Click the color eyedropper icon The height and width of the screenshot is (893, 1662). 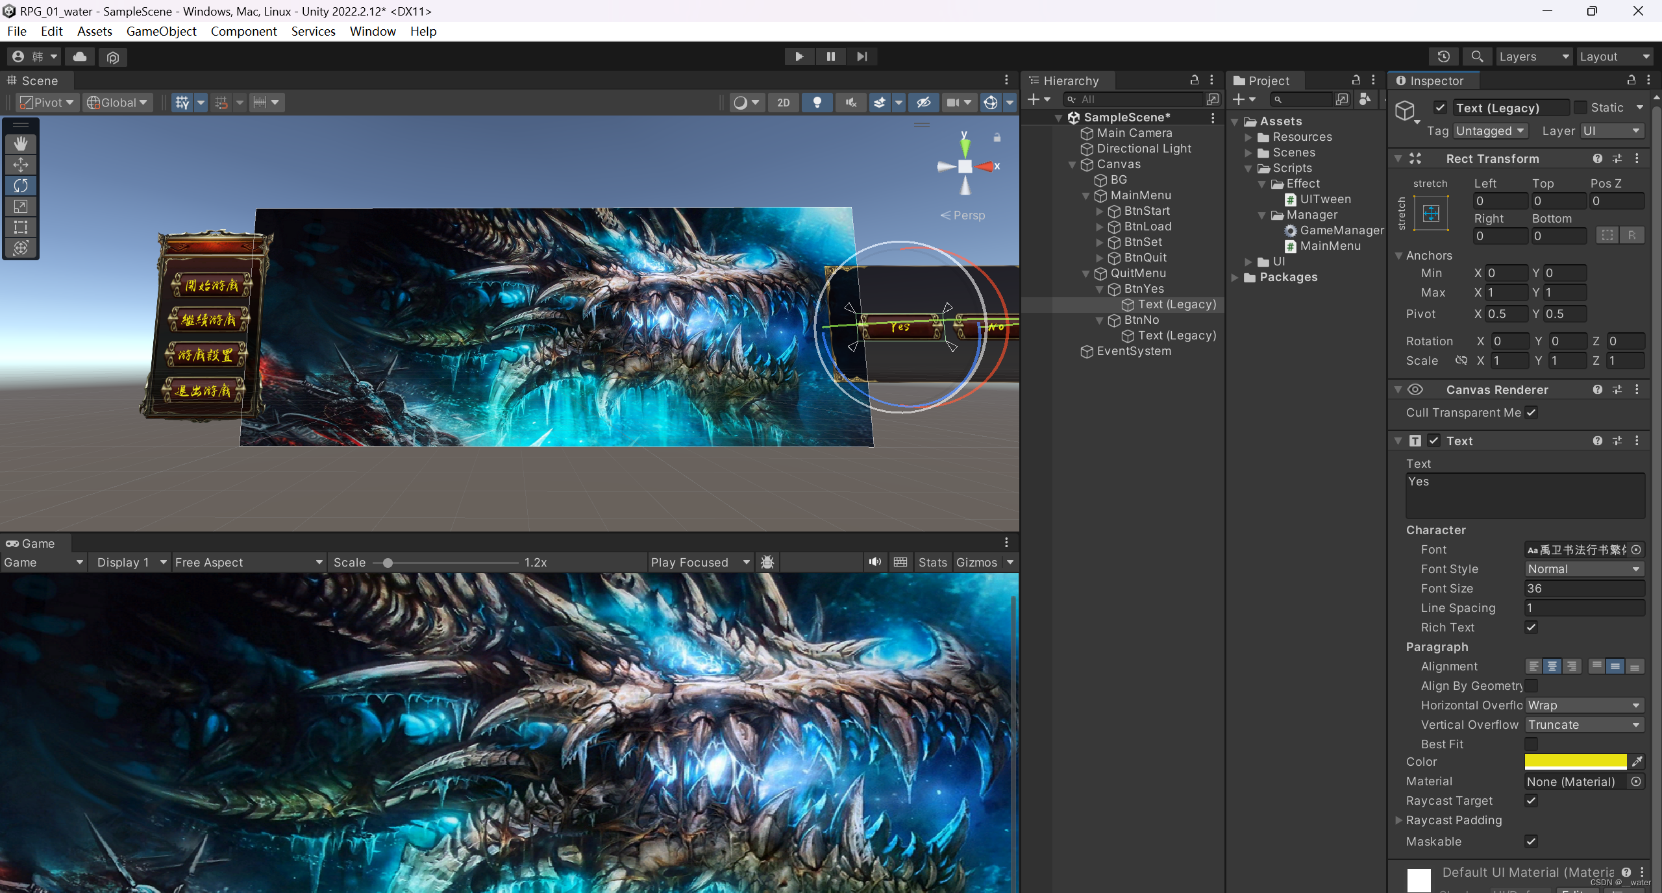[1637, 762]
